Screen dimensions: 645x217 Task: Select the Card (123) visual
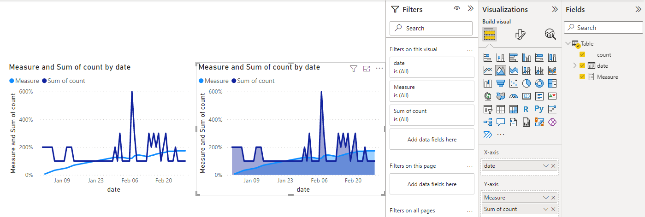click(x=527, y=96)
